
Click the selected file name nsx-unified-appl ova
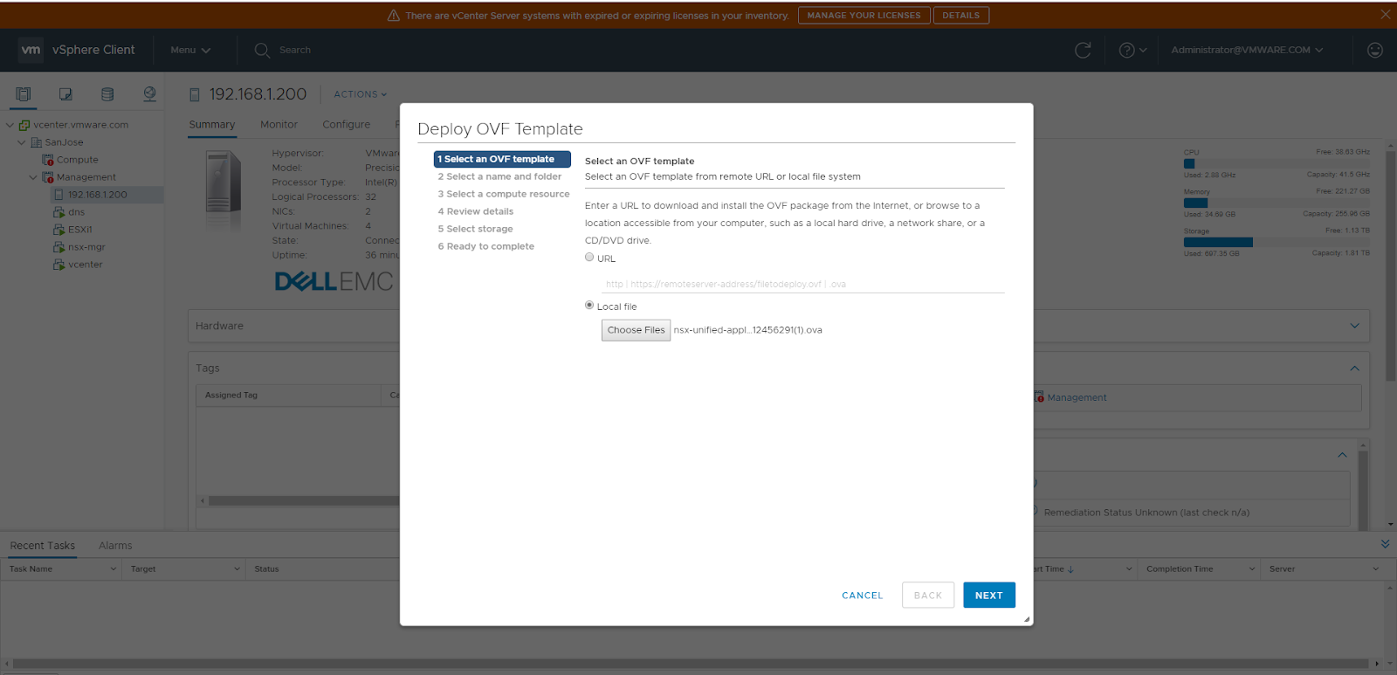coord(747,330)
